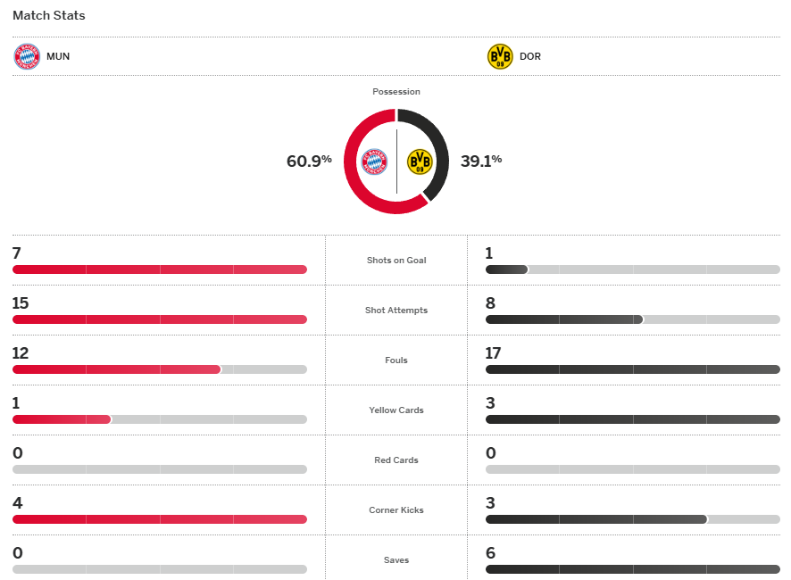Click Bayern's Fouls bar
The width and height of the screenshot is (791, 580).
[116, 369]
